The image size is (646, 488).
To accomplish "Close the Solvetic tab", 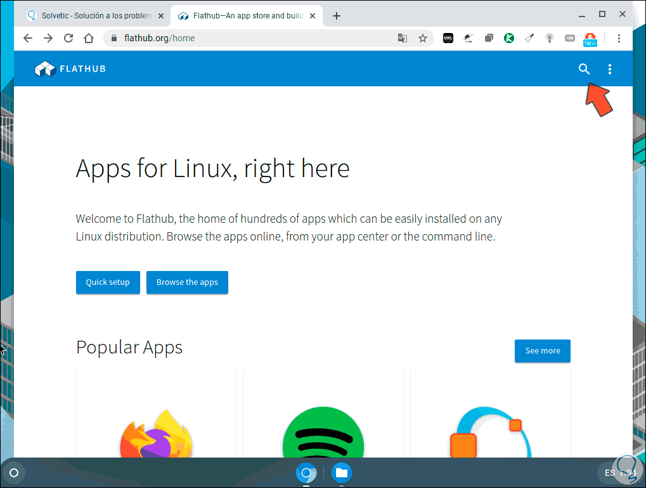I will coord(161,16).
